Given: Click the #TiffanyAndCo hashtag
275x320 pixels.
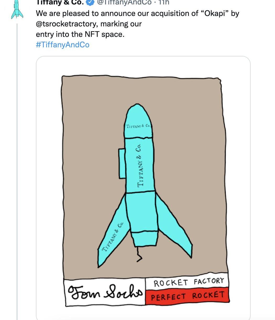Looking at the screenshot, I should click(x=62, y=45).
